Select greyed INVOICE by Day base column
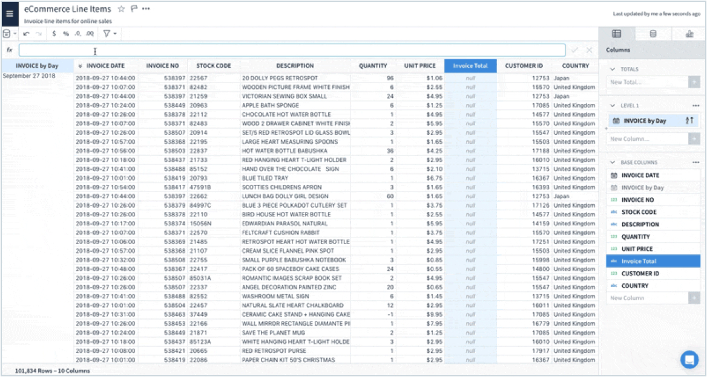707x377 pixels. (x=653, y=188)
